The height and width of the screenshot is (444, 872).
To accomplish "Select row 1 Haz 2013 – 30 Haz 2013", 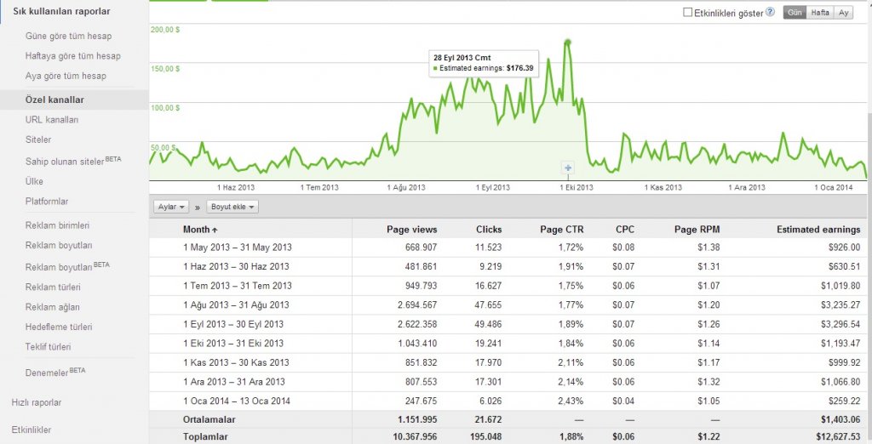I will pyautogui.click(x=510, y=266).
